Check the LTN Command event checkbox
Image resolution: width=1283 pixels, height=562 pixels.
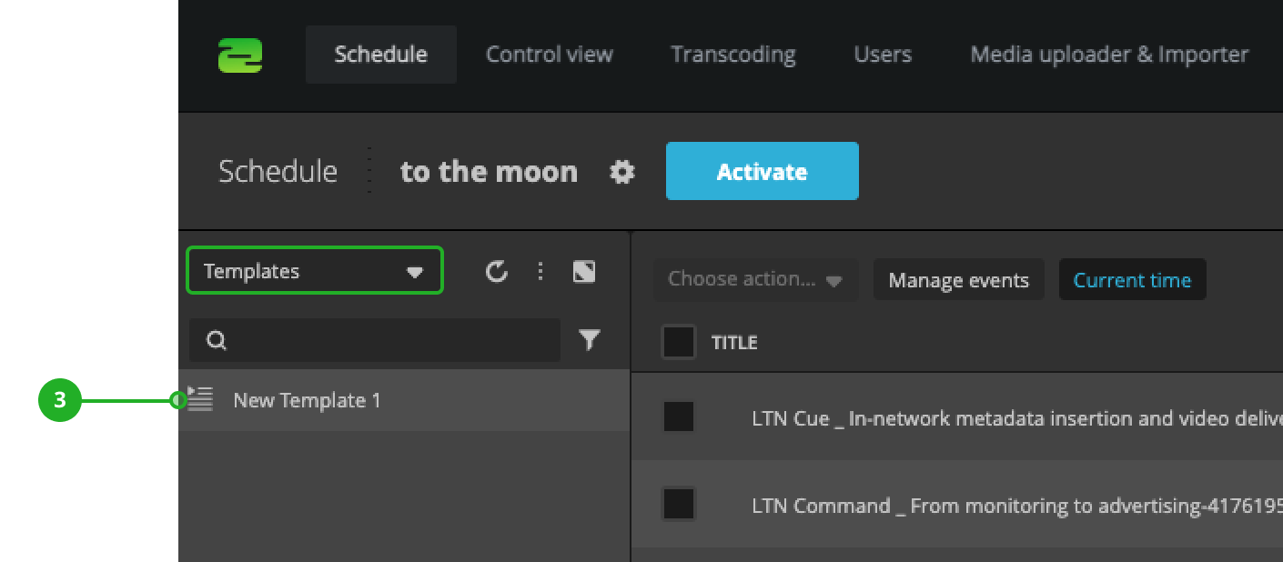point(679,504)
